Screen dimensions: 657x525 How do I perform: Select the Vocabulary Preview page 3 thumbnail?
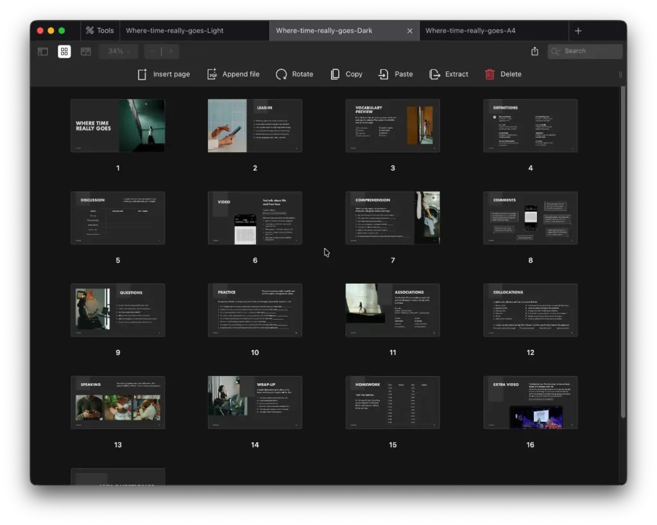click(393, 126)
